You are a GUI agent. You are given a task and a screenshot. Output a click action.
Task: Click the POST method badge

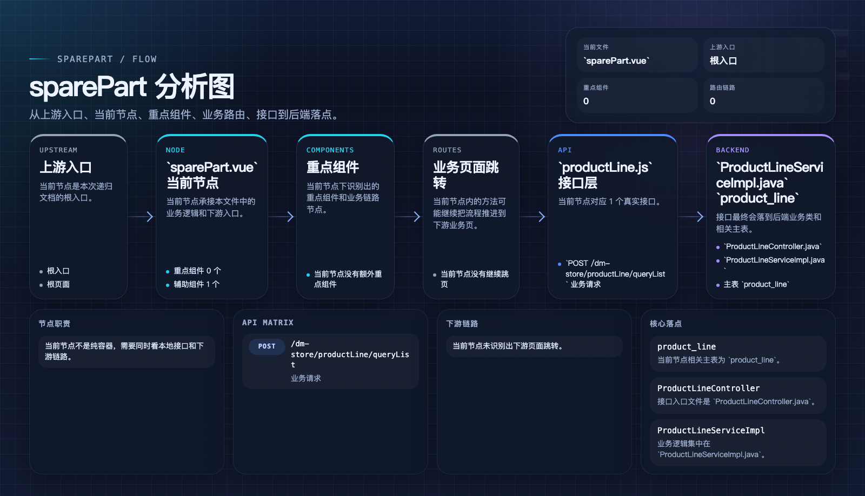coord(267,346)
